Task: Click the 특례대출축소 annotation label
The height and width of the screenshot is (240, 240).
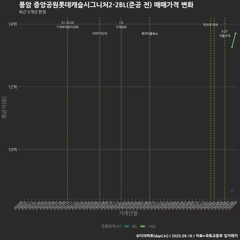Action: pos(150,33)
